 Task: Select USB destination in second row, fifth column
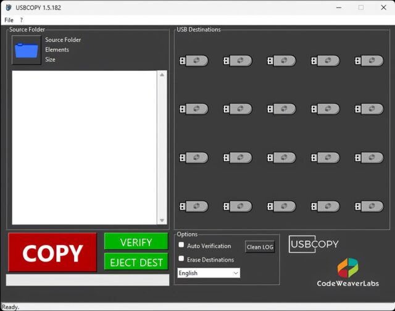[x=369, y=109]
